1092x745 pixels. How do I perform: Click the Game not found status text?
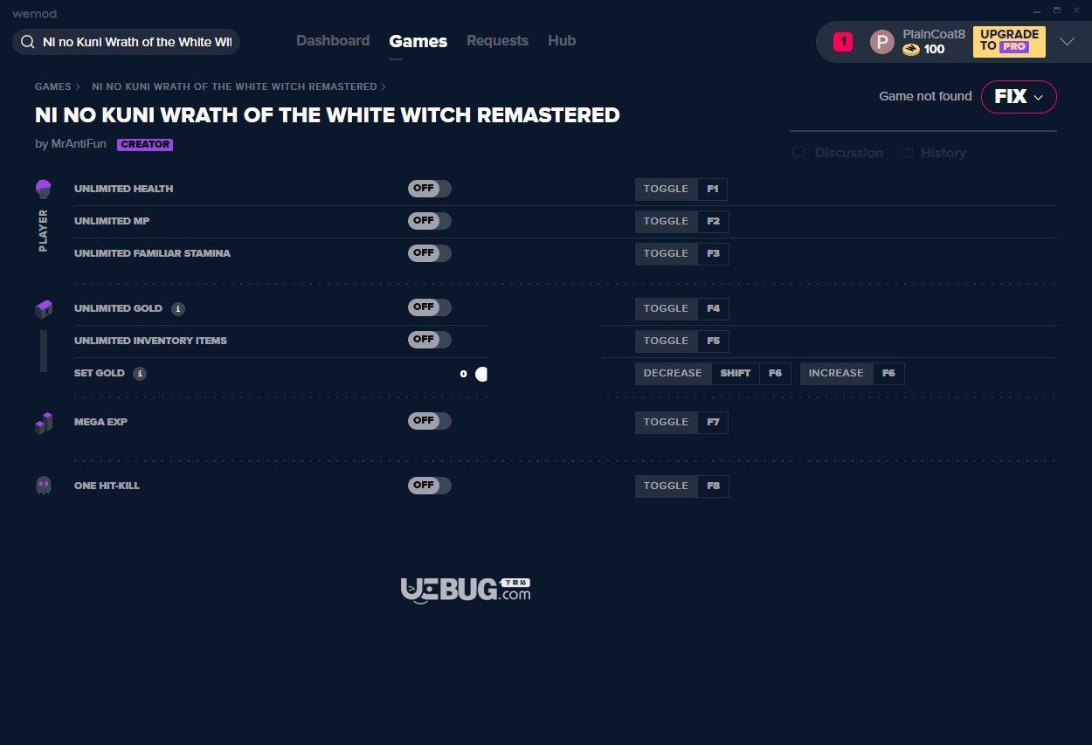pos(925,97)
